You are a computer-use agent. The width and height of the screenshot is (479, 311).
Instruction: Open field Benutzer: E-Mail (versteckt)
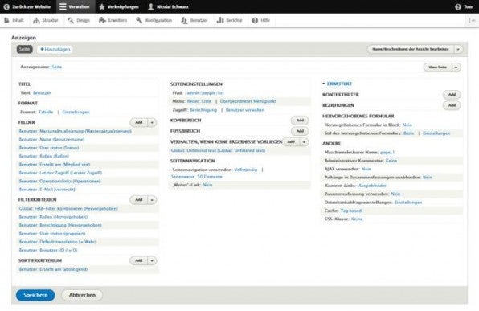(x=47, y=190)
